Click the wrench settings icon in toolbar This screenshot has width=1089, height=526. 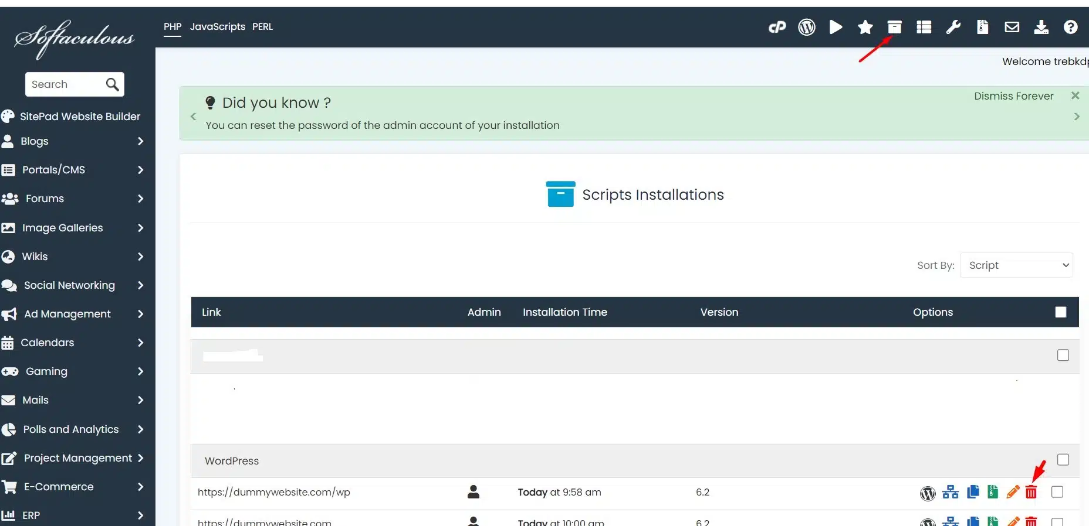pyautogui.click(x=953, y=27)
